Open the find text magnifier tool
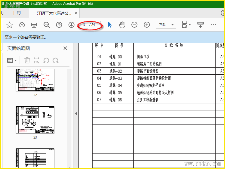 (x=47, y=25)
